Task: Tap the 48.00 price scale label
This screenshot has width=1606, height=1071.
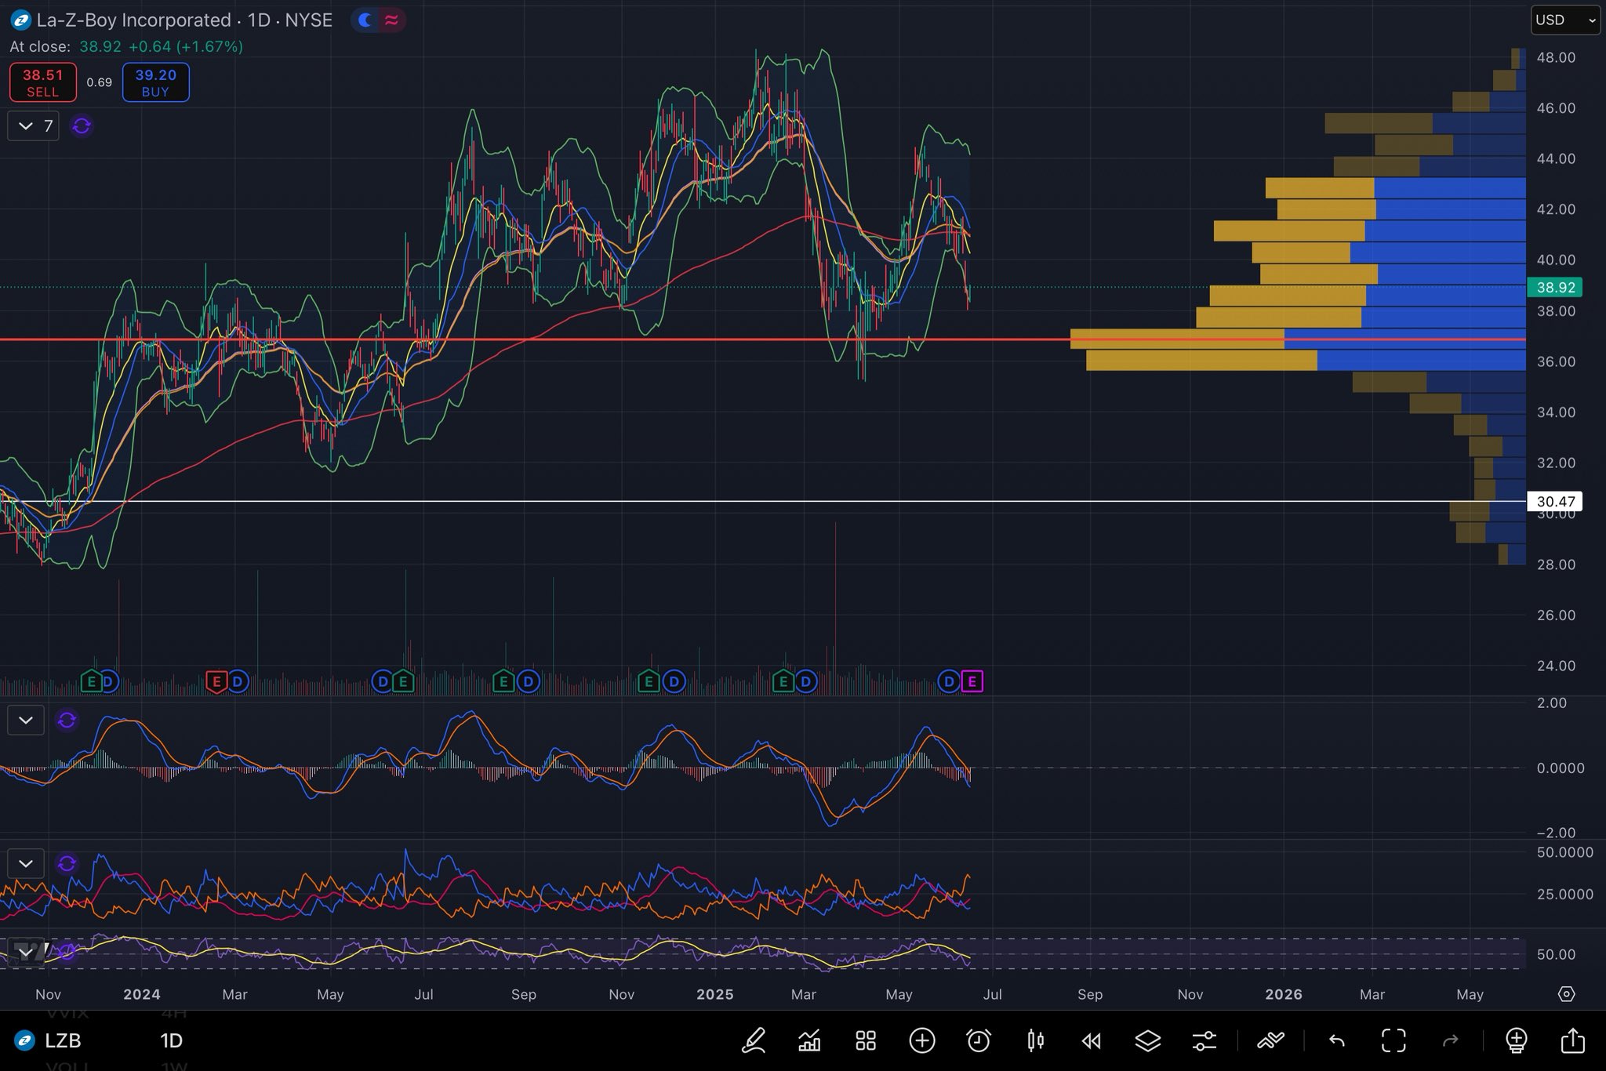Action: [x=1556, y=57]
